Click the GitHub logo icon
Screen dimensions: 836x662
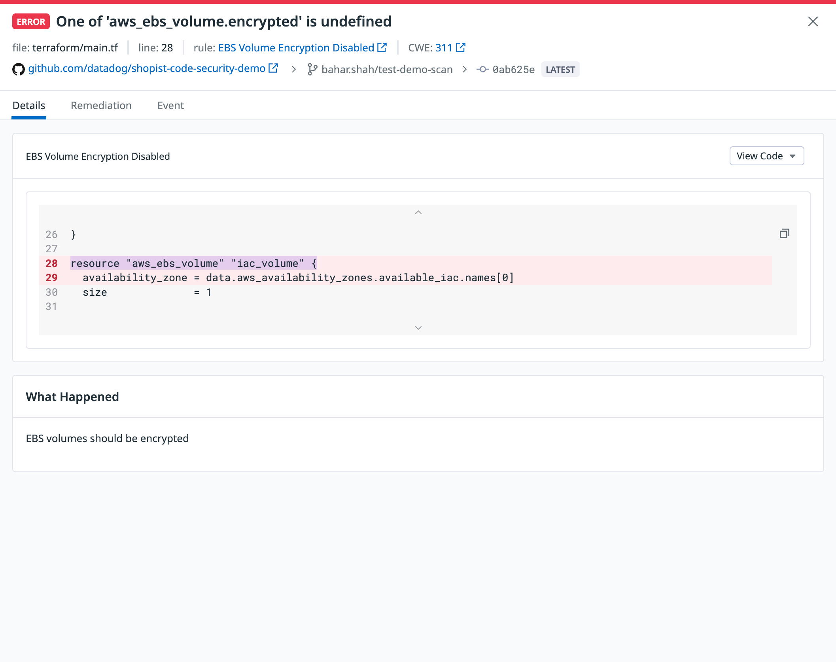[18, 69]
